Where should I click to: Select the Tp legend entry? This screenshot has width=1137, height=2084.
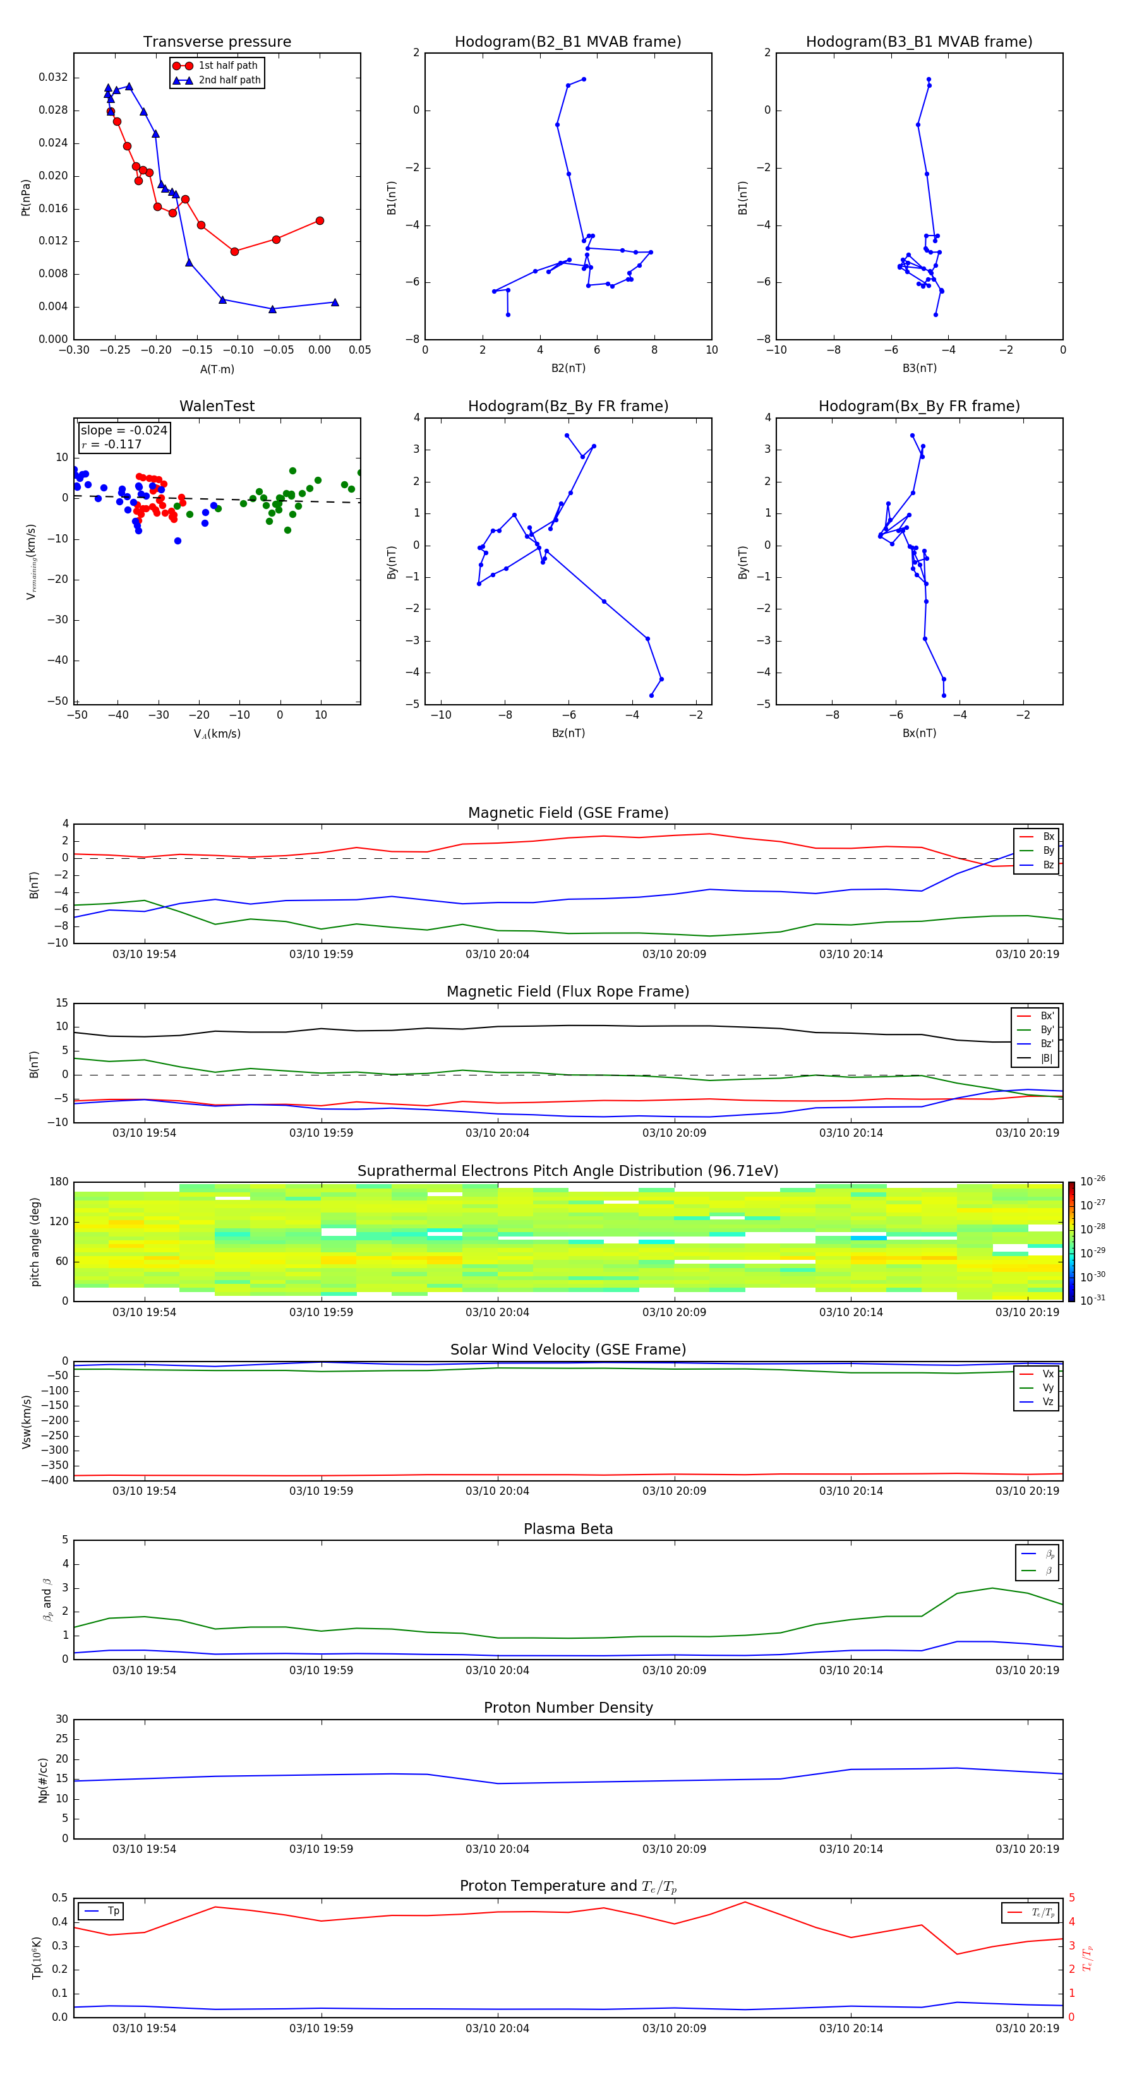click(x=101, y=1911)
